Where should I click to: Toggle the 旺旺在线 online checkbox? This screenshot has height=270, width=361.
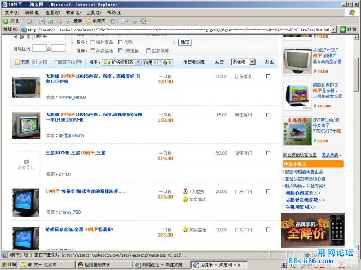pos(56,62)
